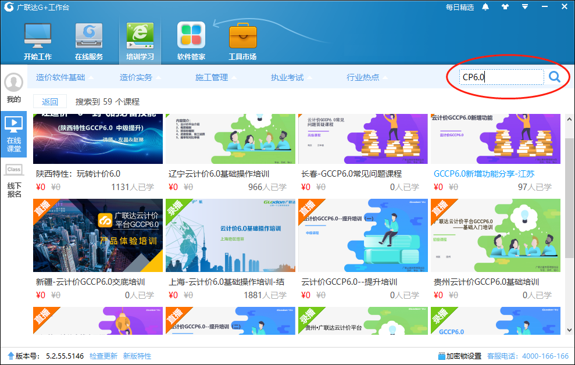
Task: Close the window
Action: click(565, 7)
